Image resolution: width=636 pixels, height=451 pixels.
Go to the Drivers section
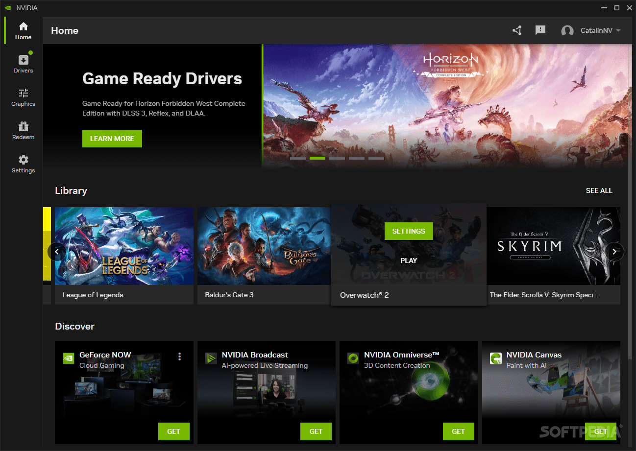click(23, 64)
